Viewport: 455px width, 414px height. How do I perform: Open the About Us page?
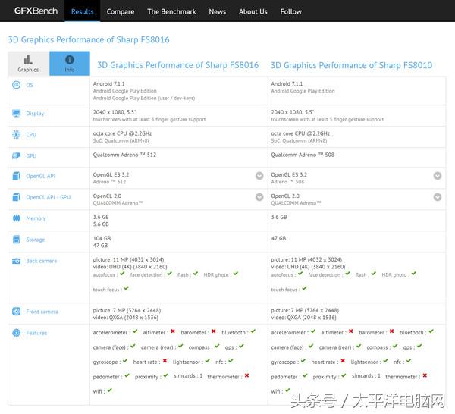(x=253, y=11)
